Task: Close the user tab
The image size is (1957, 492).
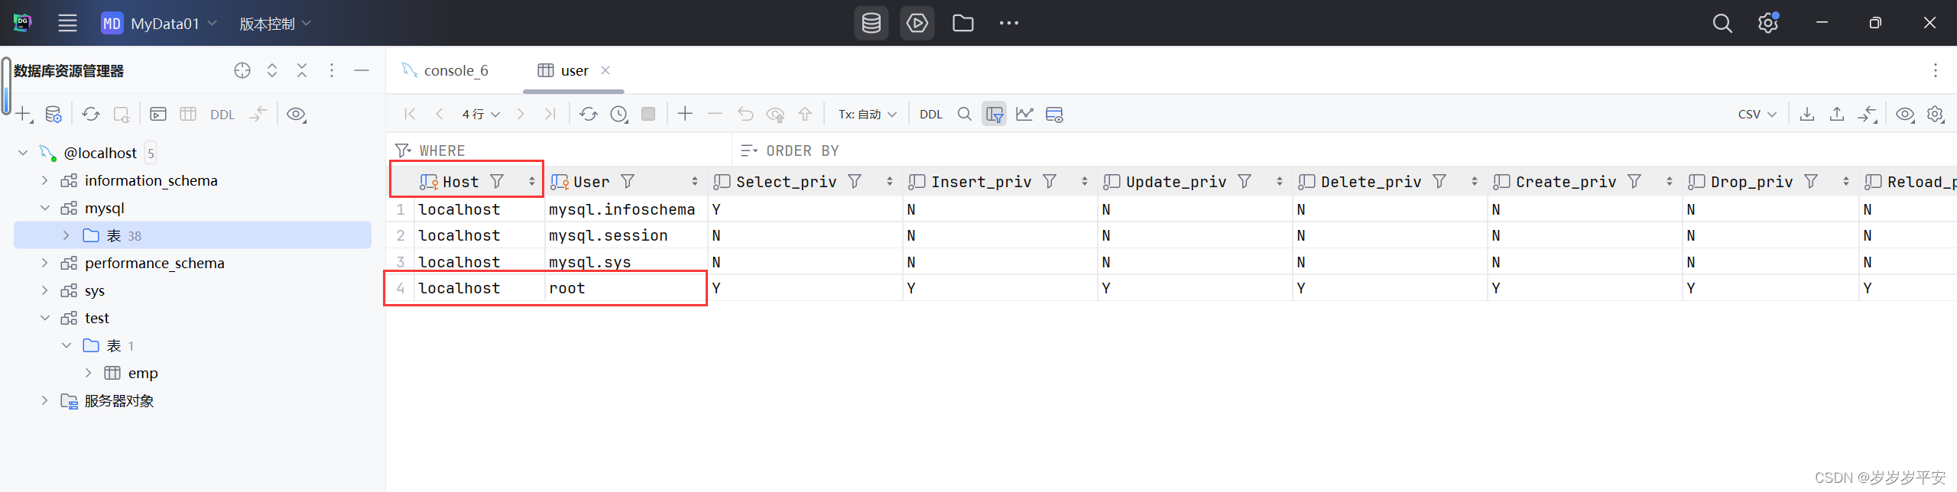Action: coord(605,70)
